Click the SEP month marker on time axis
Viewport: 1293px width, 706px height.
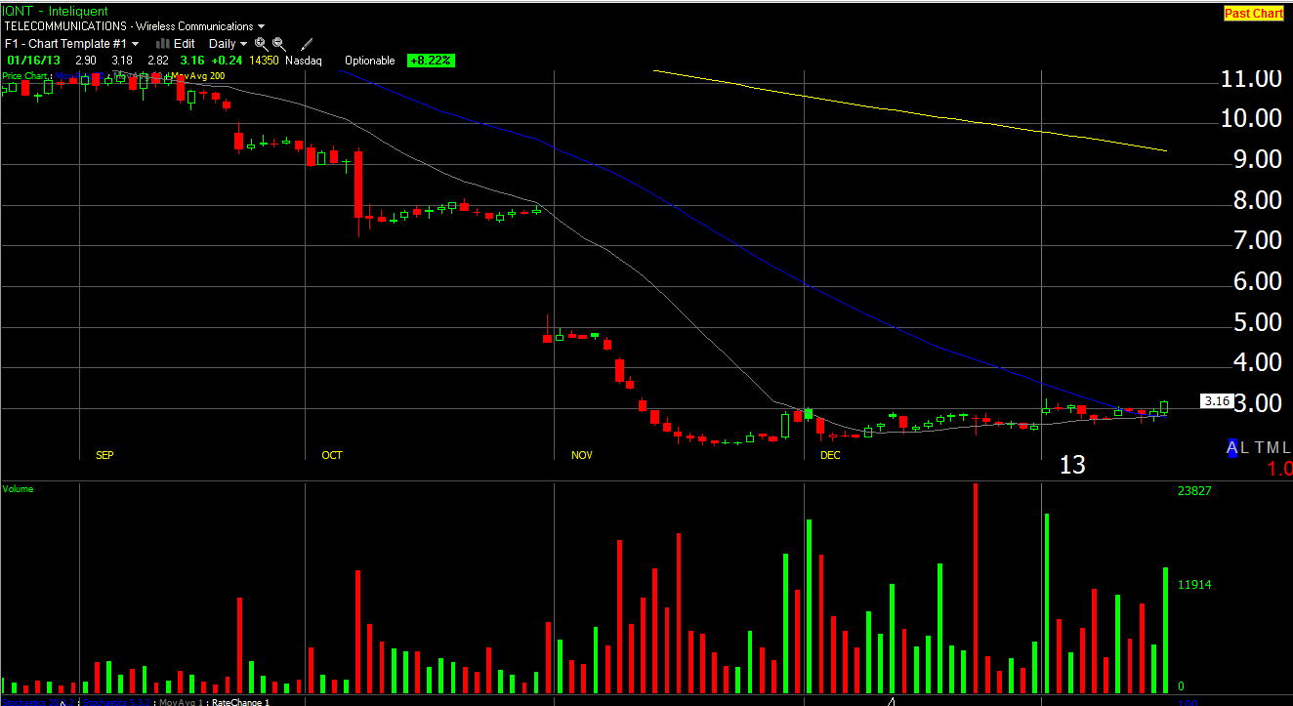[x=104, y=455]
